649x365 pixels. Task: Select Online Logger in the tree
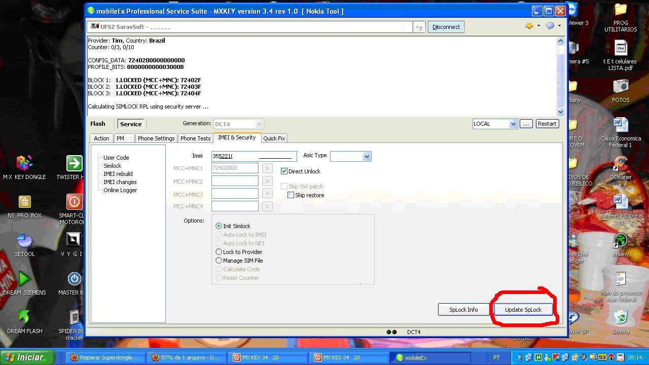[120, 190]
